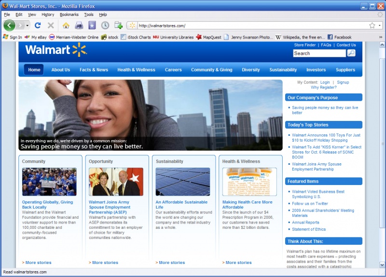The height and width of the screenshot is (277, 386).
Task: Go to the Home page icon in toolbar
Action: [x=66, y=26]
